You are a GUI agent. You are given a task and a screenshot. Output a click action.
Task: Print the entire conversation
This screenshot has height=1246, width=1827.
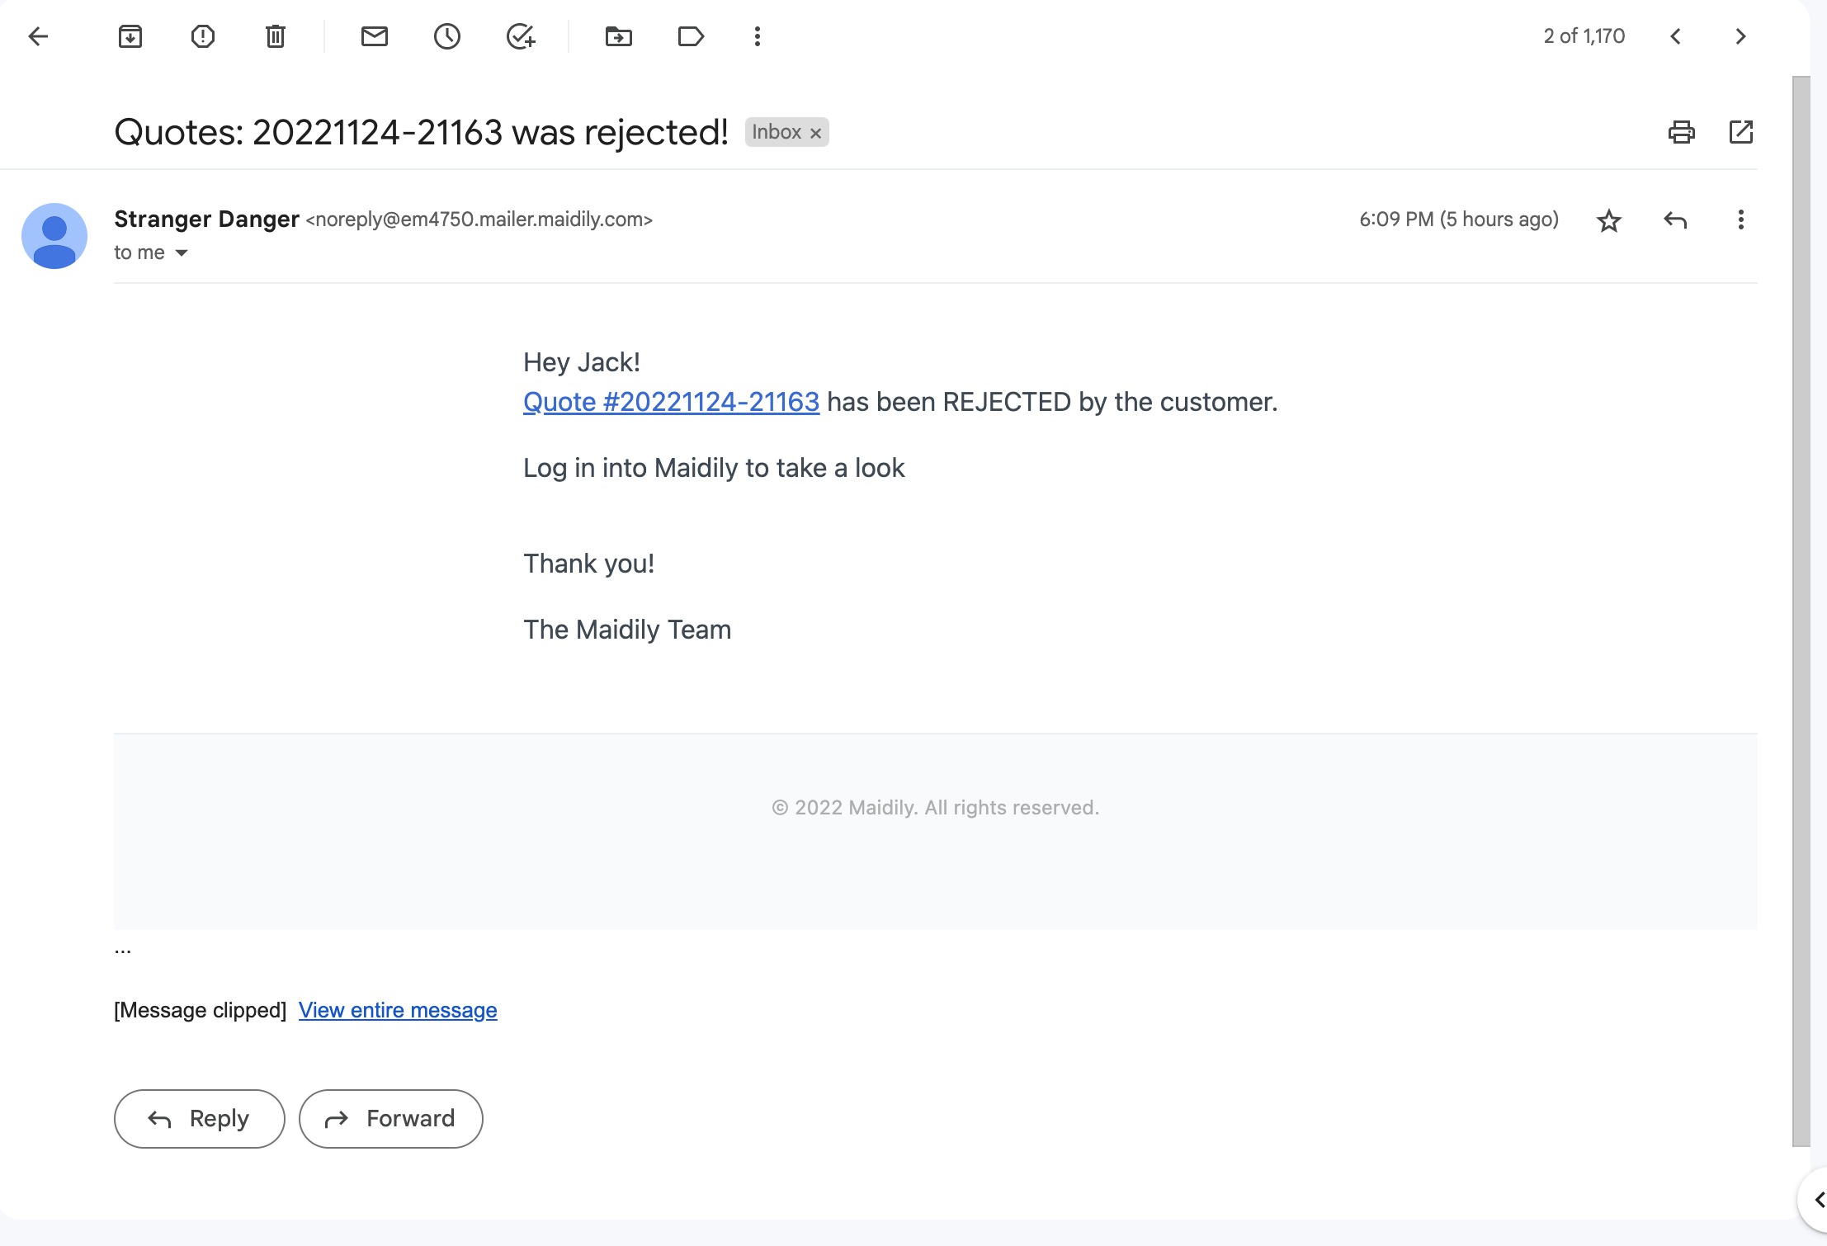(1682, 132)
